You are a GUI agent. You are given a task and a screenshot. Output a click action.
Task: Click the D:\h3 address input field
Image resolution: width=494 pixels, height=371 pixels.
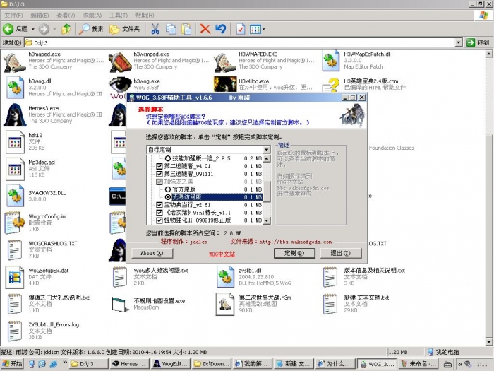point(240,42)
